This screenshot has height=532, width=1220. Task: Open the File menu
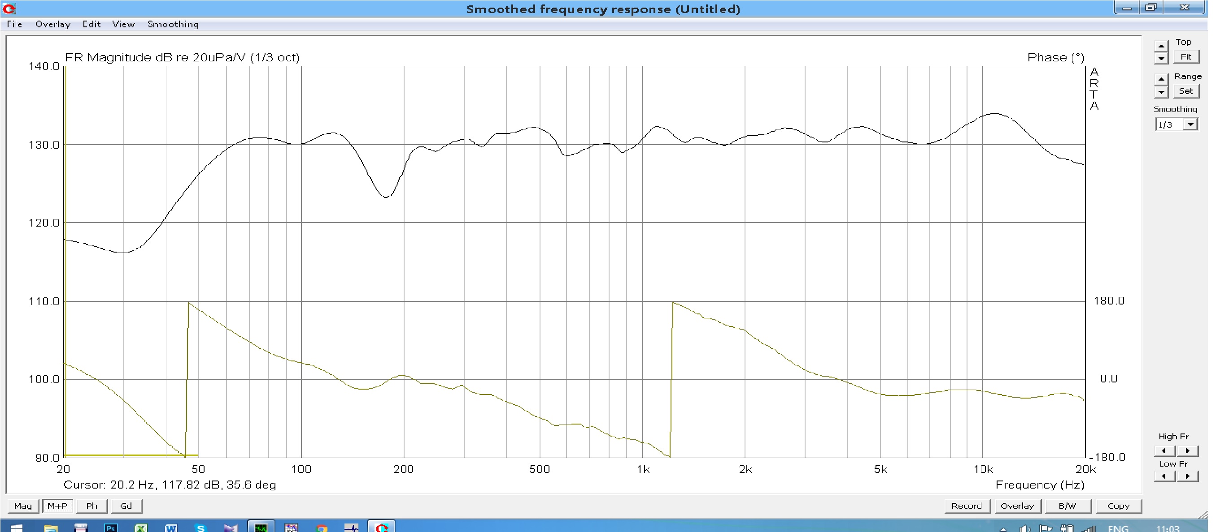pyautogui.click(x=14, y=24)
